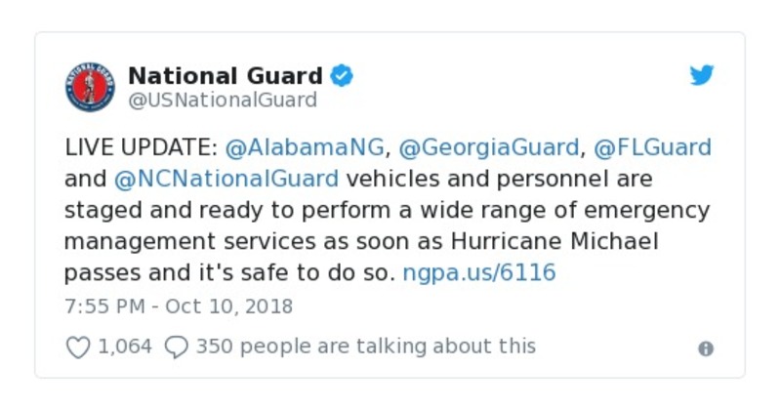Click the tweet info icon
Viewport: 780px width, 410px height.
(705, 348)
